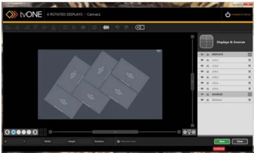
Task: Click the align bottom edges toolbar icon
Action: 54,28
